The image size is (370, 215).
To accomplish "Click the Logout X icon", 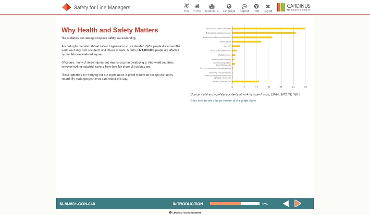I will 268,8.
